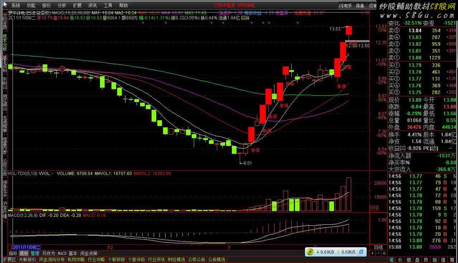
Task: Open the 个股研报 bottom tab
Action: (116, 260)
